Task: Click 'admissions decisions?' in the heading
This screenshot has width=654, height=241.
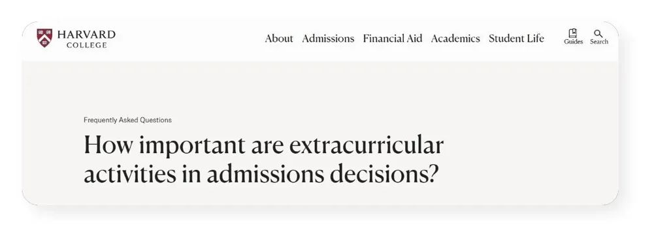Action: (x=322, y=175)
